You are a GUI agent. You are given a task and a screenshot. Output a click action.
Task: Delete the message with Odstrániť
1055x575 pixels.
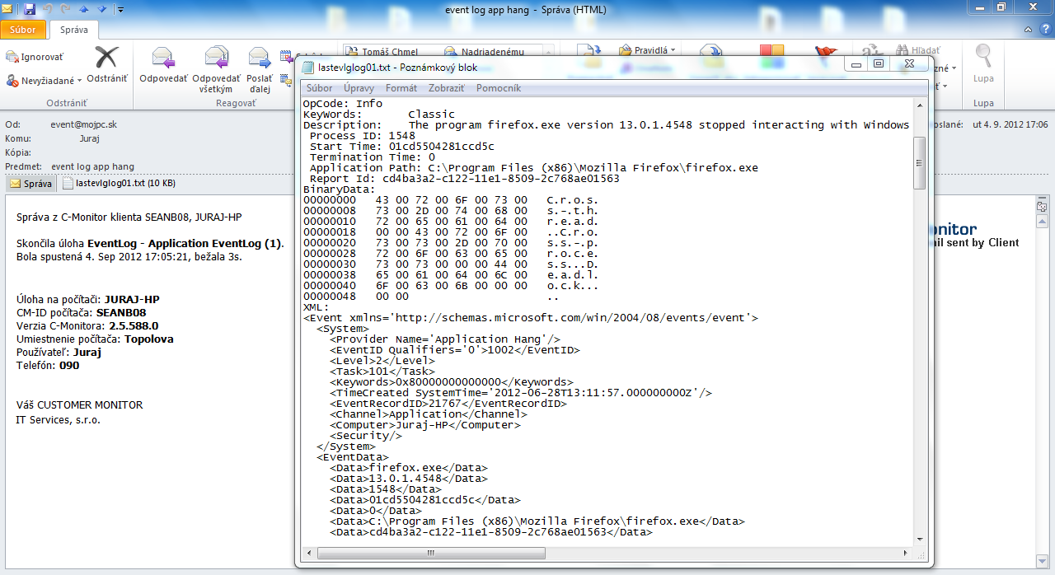(107, 66)
